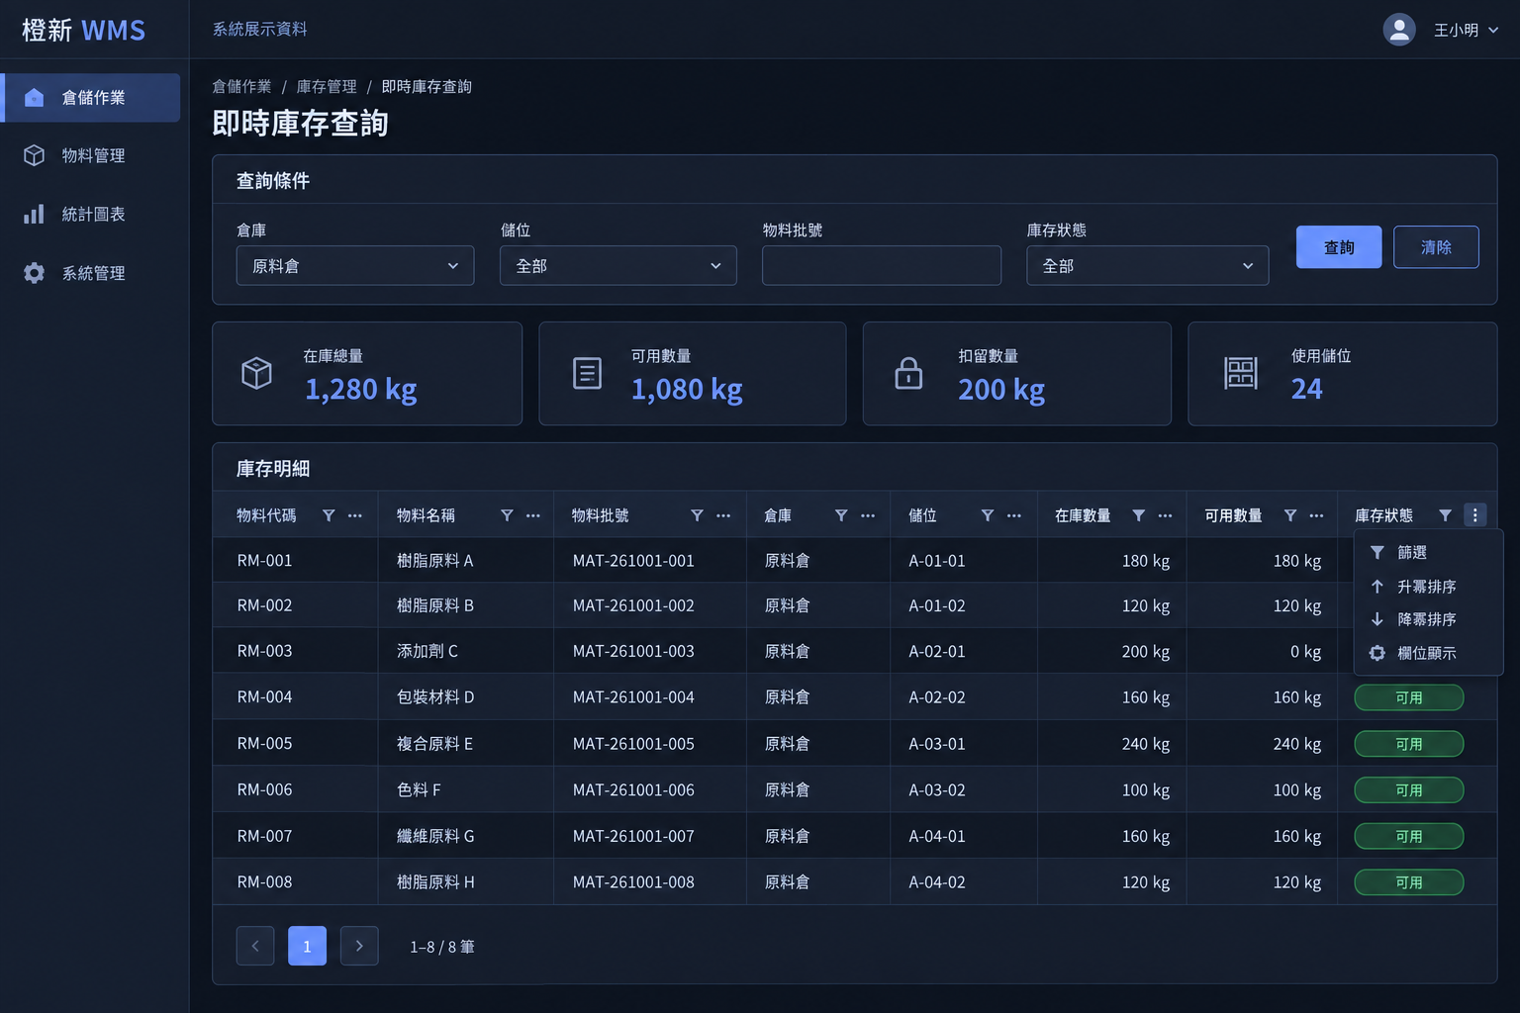Open more-options dots for 物料名稱 column
The height and width of the screenshot is (1013, 1520).
[x=533, y=515]
